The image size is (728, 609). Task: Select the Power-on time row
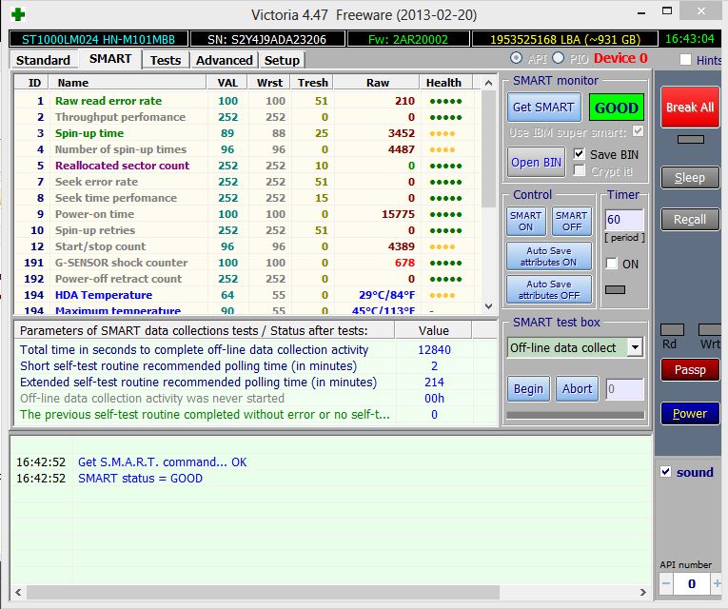point(247,214)
